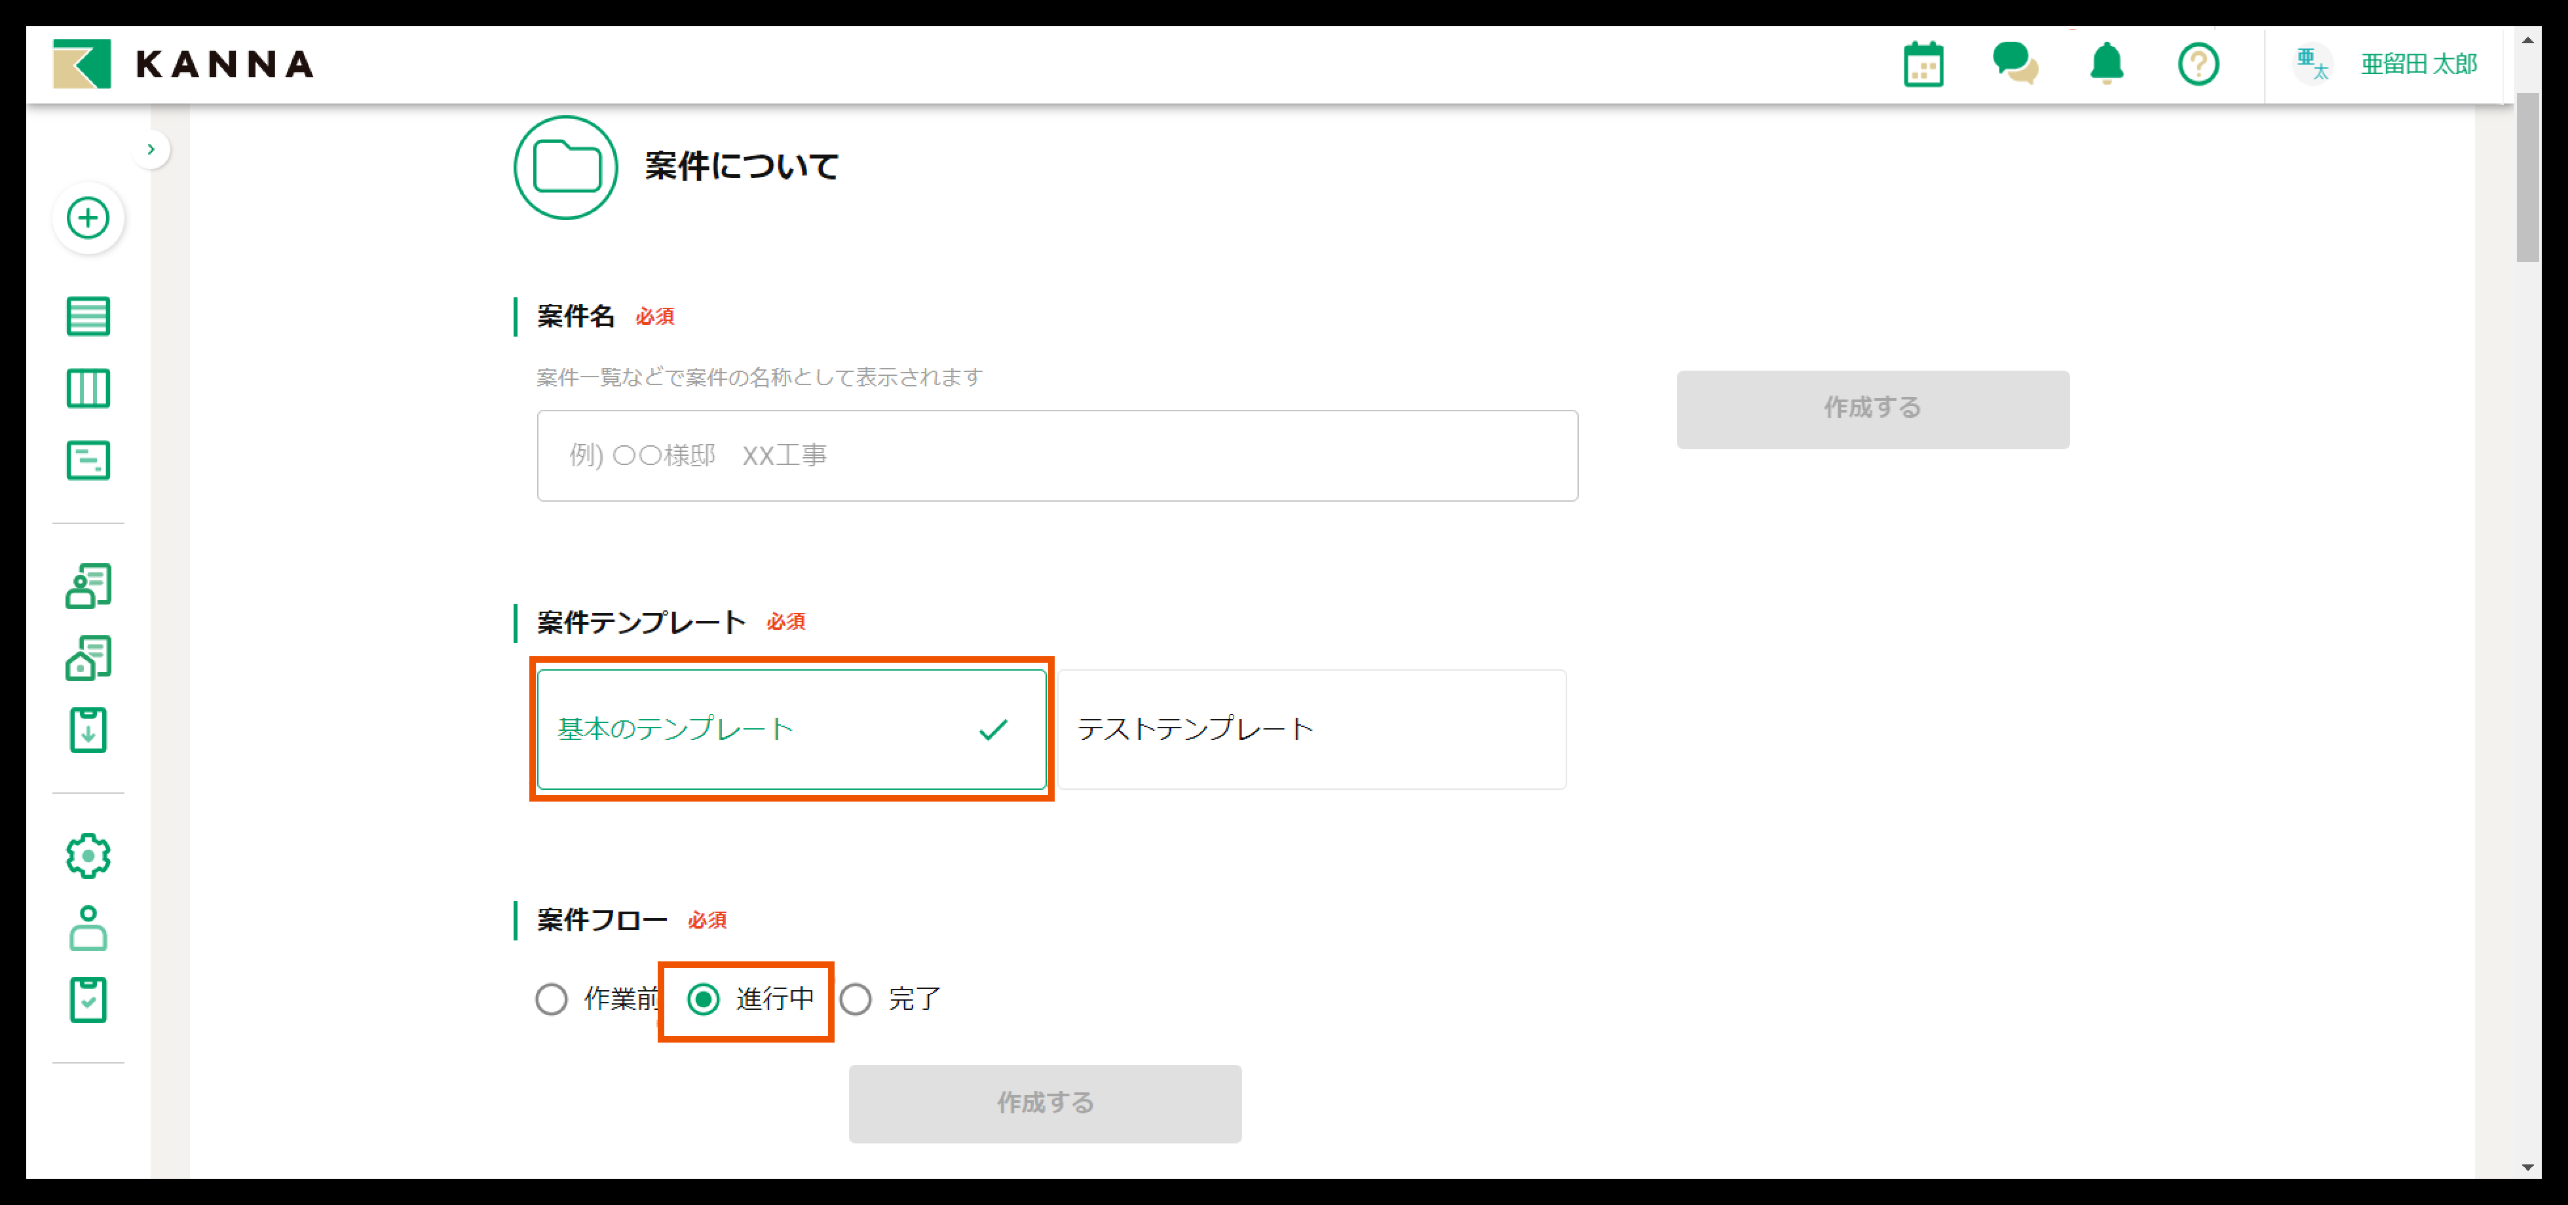2568x1205 pixels.
Task: Expand the sidebar with chevron arrow
Action: [151, 149]
